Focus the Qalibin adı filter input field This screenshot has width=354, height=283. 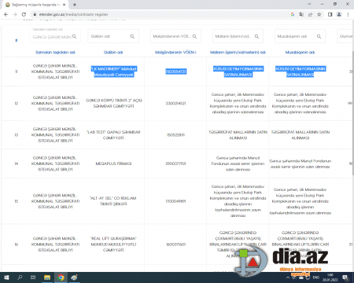click(110, 36)
